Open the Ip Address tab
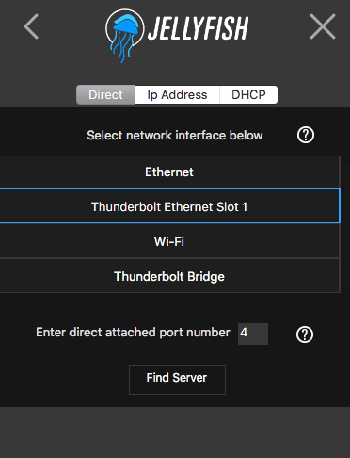This screenshot has height=458, width=350. click(177, 94)
